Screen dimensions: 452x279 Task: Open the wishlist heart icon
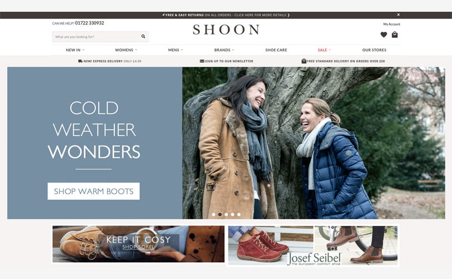(x=383, y=35)
